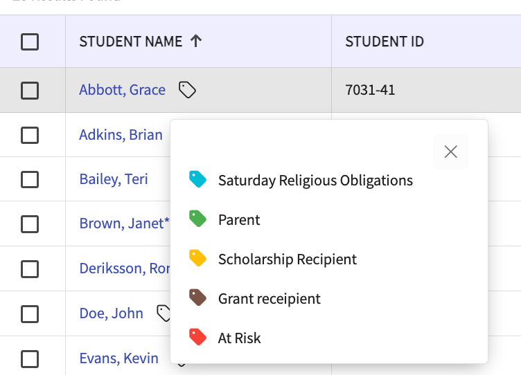Click the yellow Scholarship Recipient tag icon
The image size is (521, 375).
198,259
